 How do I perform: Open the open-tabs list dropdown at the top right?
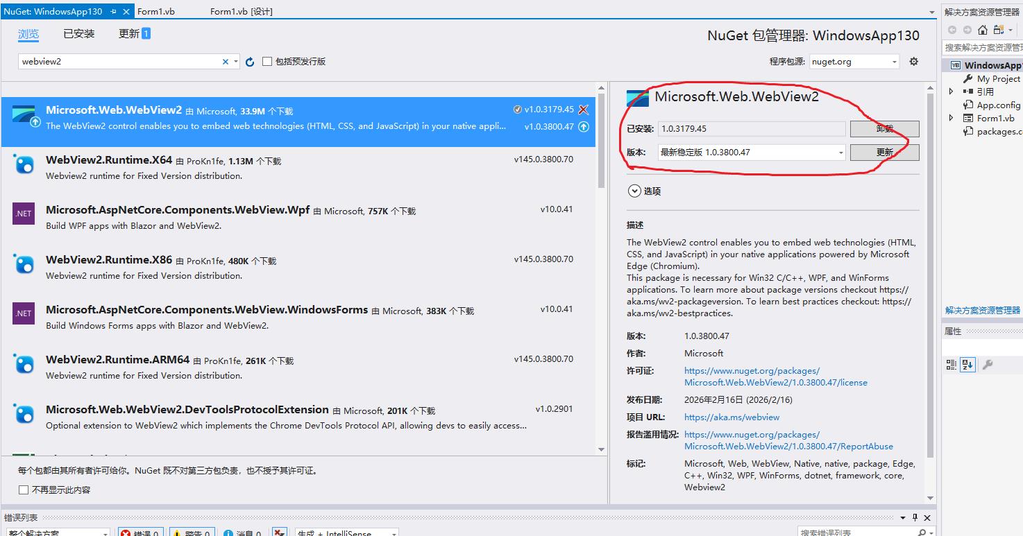[932, 12]
